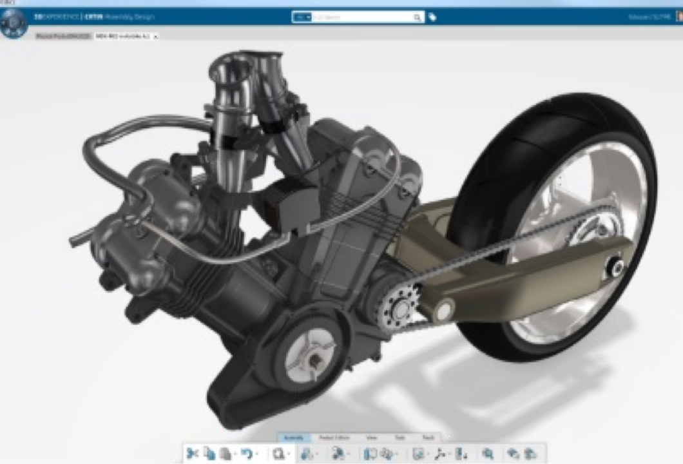Viewport: 683px width, 464px height.
Task: Click the user name at top right
Action: (x=652, y=17)
